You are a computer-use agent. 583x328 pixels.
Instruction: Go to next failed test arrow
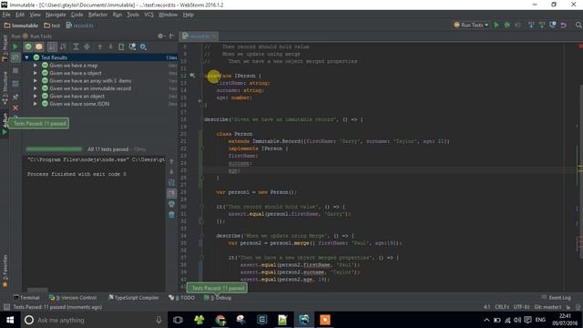110,46
